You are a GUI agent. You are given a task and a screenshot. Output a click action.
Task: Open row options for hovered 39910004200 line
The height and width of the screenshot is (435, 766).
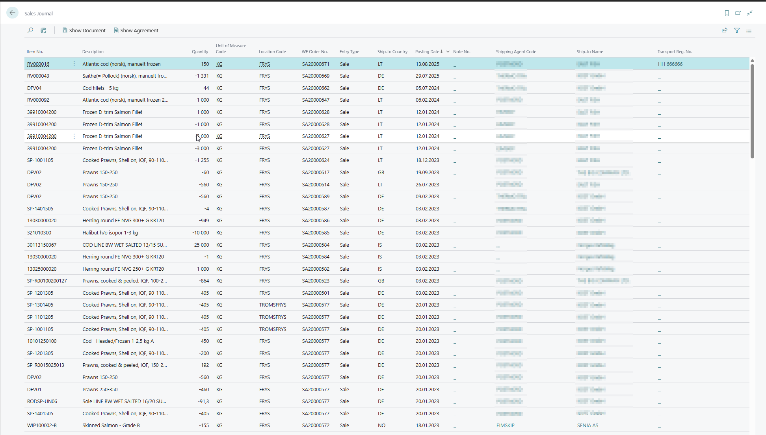(x=74, y=136)
